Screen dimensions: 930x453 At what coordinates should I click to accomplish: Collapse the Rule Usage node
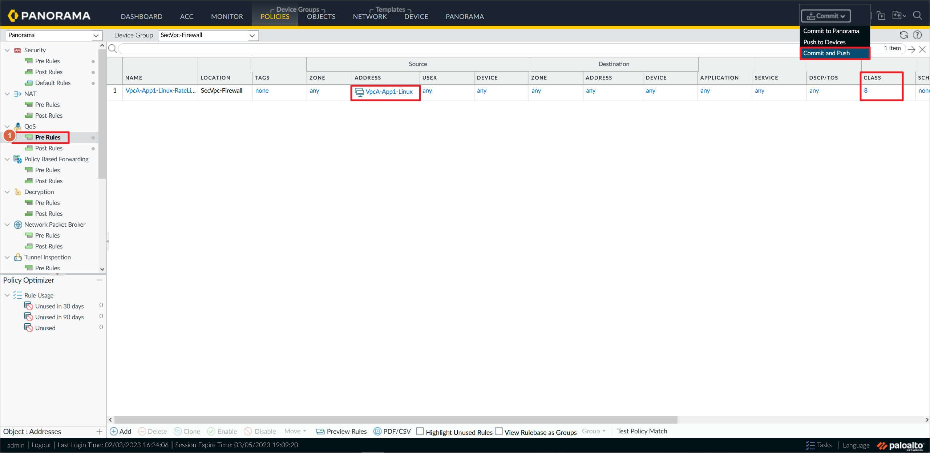(x=7, y=295)
